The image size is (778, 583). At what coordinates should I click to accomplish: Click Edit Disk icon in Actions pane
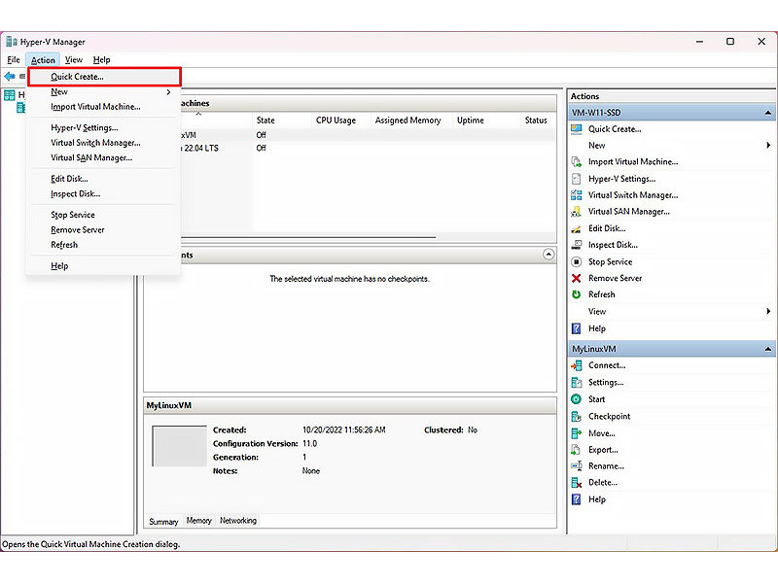576,228
